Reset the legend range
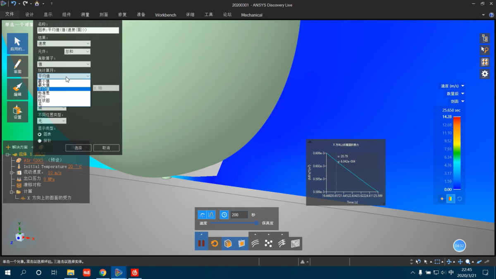The image size is (496, 279). pyautogui.click(x=459, y=198)
